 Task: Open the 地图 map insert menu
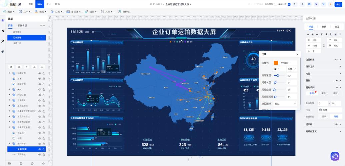[40, 12]
